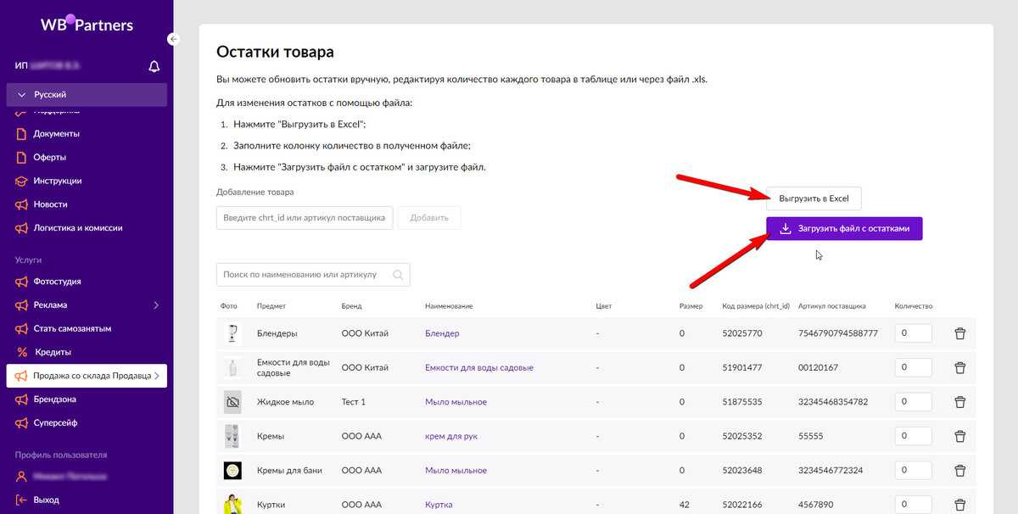Expand the Реклама submenu

(x=155, y=304)
